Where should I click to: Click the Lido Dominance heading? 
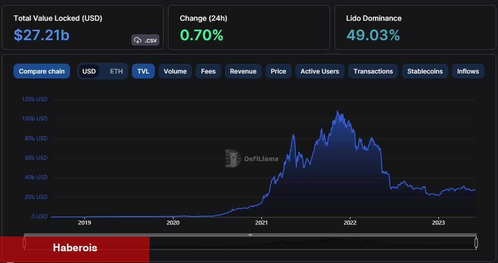[374, 18]
